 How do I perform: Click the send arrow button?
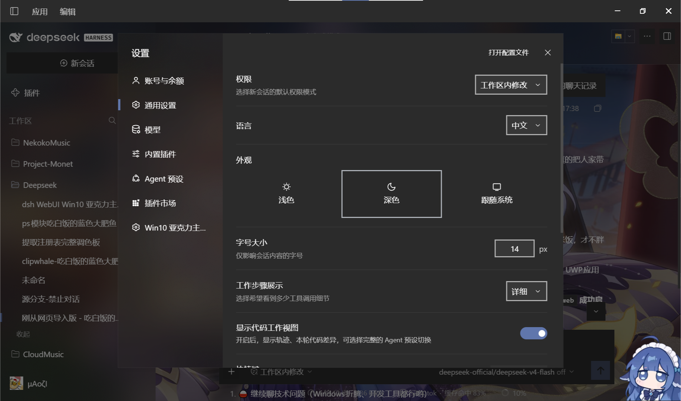(x=601, y=370)
